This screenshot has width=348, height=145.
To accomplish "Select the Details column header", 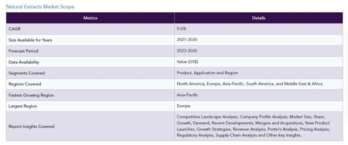I will pos(259,18).
